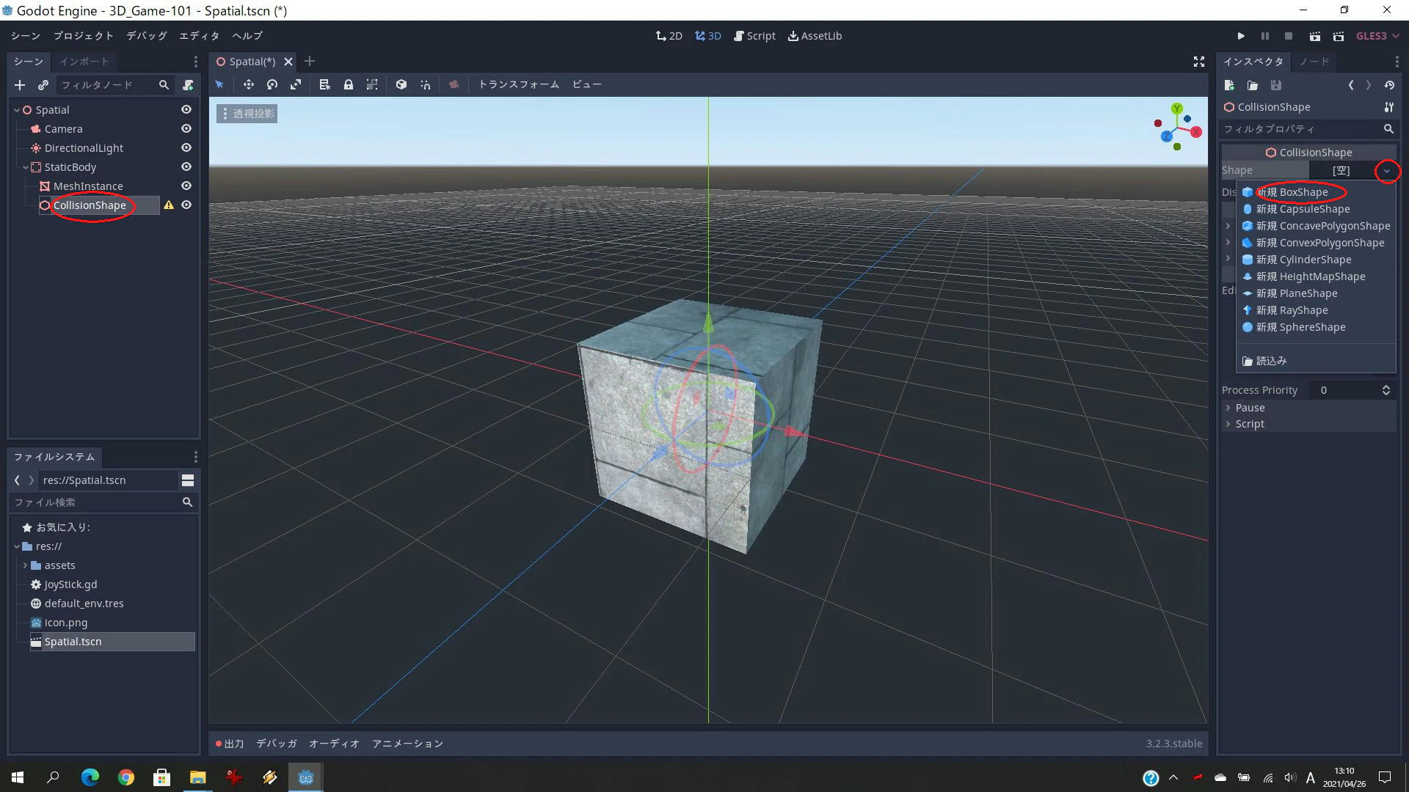This screenshot has width=1409, height=792.
Task: Toggle the snap magnet icon
Action: pyautogui.click(x=425, y=84)
